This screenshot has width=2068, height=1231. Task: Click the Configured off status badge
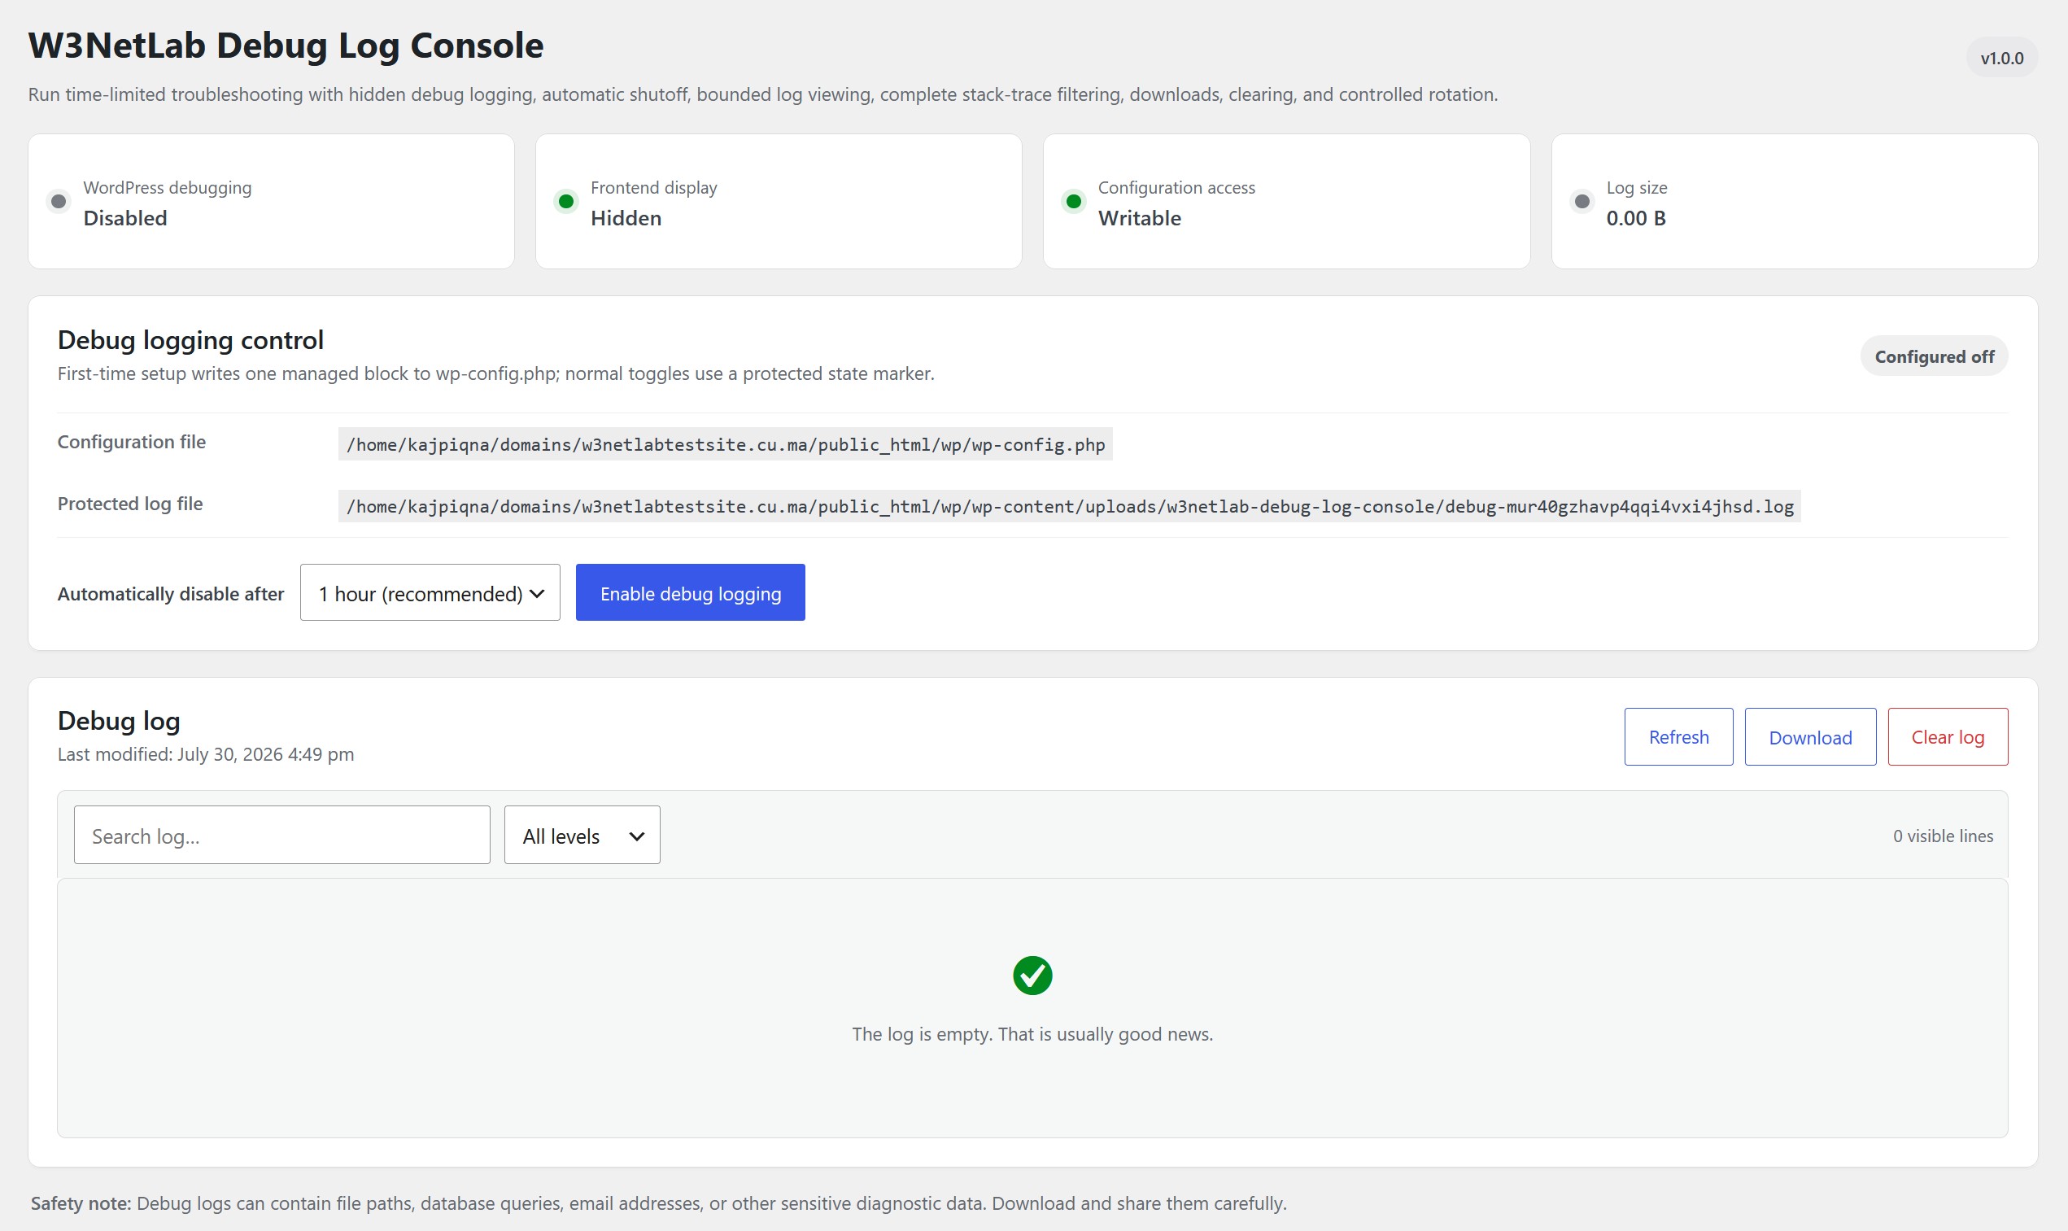coord(1934,356)
